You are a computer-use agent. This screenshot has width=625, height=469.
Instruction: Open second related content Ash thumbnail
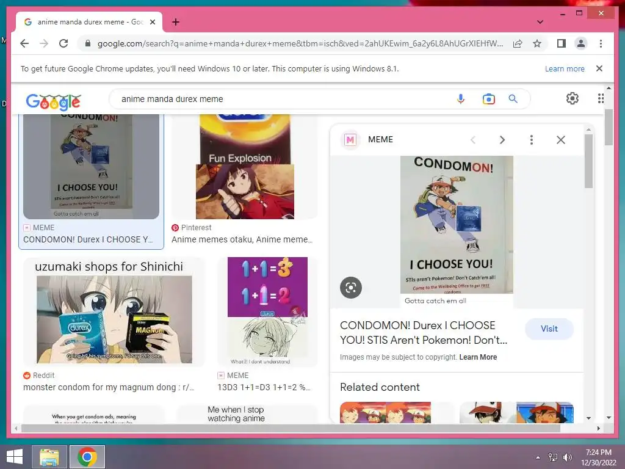pyautogui.click(x=516, y=412)
